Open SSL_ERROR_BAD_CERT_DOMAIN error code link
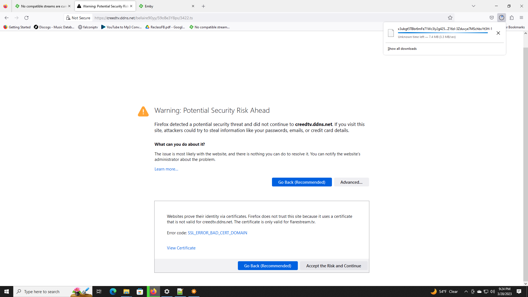This screenshot has width=528, height=297. (217, 233)
